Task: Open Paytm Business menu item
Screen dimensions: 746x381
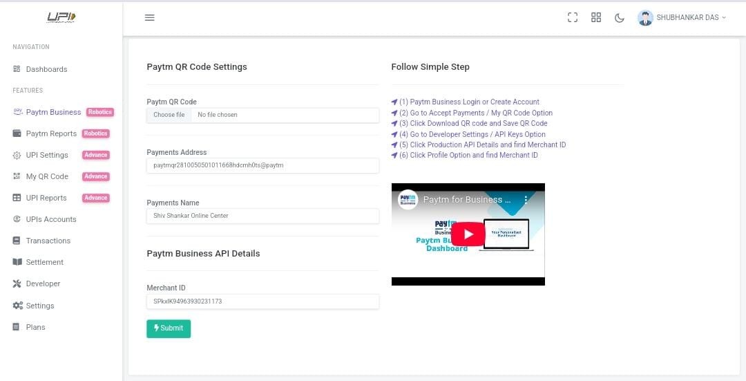Action: (53, 112)
